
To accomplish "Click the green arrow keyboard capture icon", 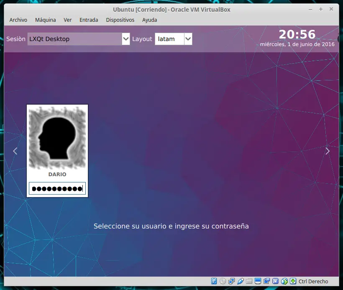I will coord(293,281).
